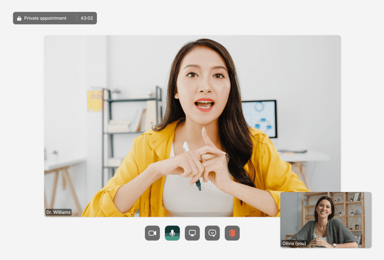Click the Olivia (you) name label
The height and width of the screenshot is (260, 384).
[294, 243]
